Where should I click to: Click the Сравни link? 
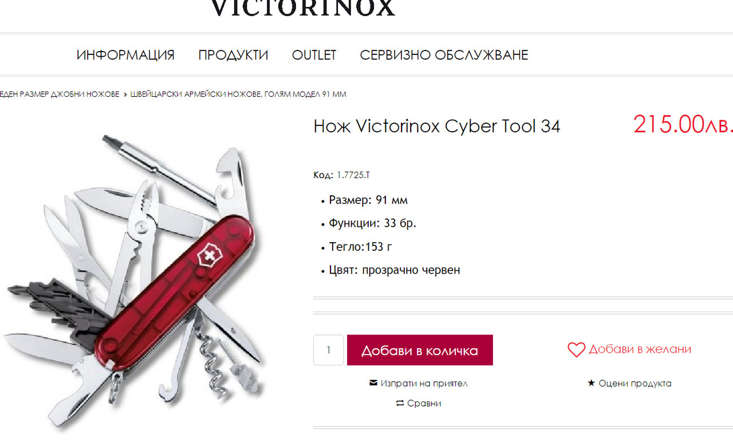click(x=424, y=403)
